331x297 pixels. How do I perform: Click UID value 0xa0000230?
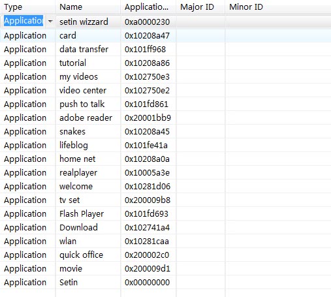click(147, 22)
